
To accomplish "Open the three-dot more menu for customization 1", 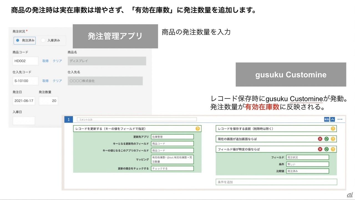I will (340, 119).
